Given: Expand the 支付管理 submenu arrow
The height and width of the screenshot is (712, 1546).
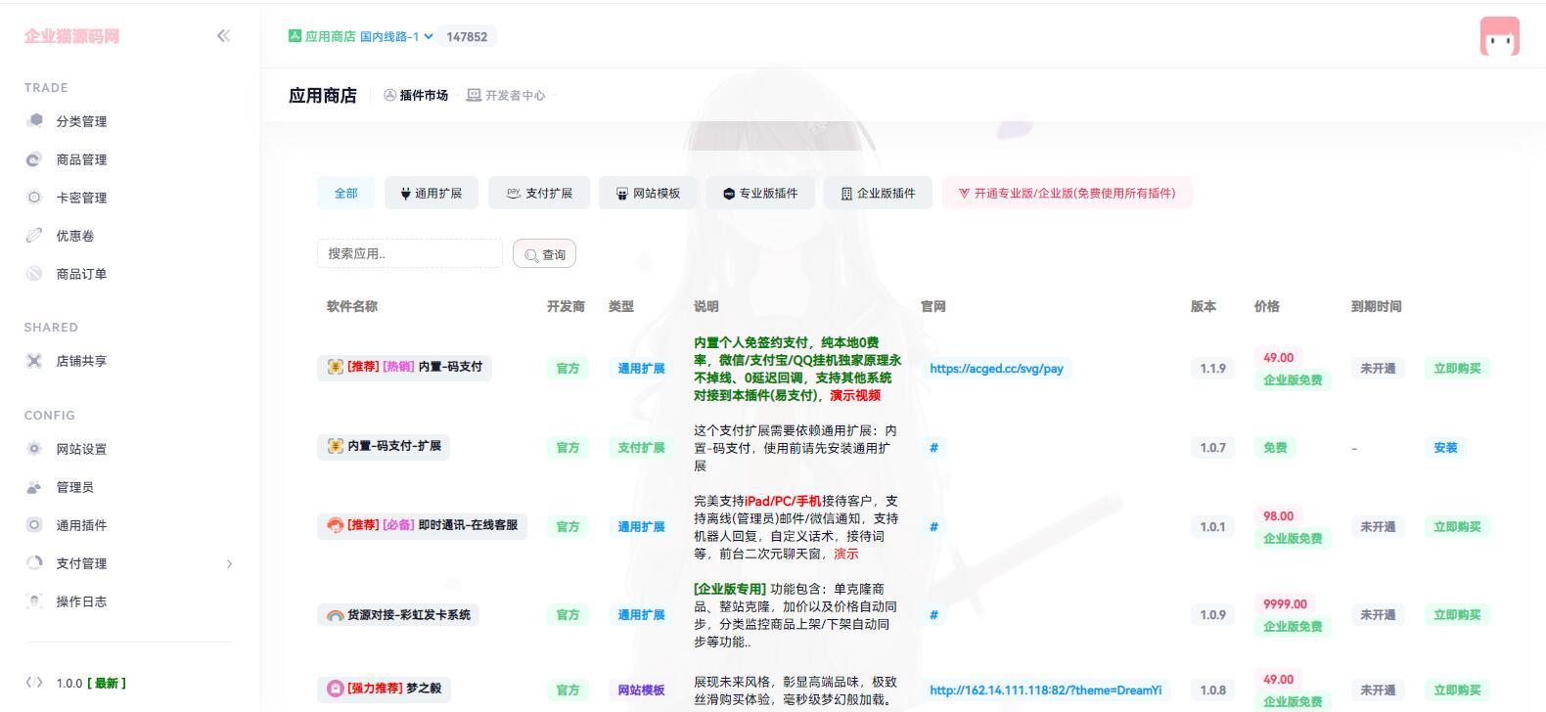Looking at the screenshot, I should pos(229,563).
